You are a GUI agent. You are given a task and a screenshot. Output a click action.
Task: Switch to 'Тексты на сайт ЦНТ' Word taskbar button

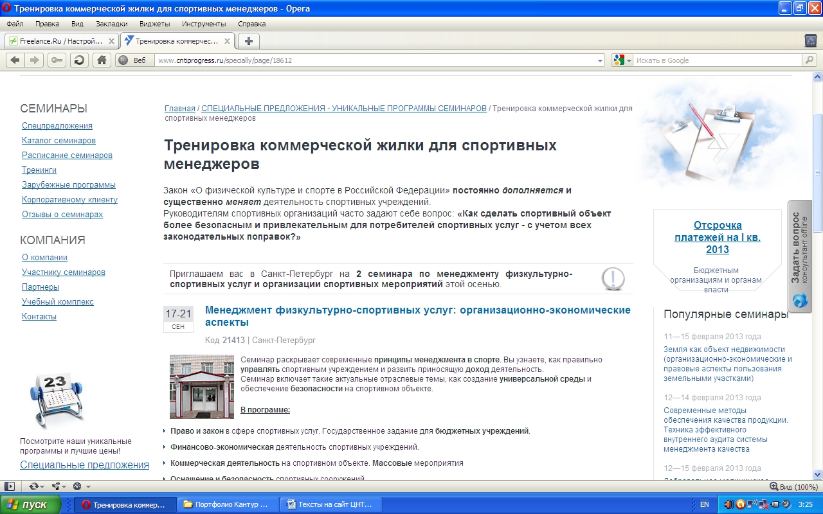[331, 504]
